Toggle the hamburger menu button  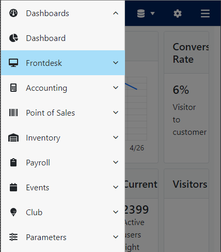pos(205,13)
